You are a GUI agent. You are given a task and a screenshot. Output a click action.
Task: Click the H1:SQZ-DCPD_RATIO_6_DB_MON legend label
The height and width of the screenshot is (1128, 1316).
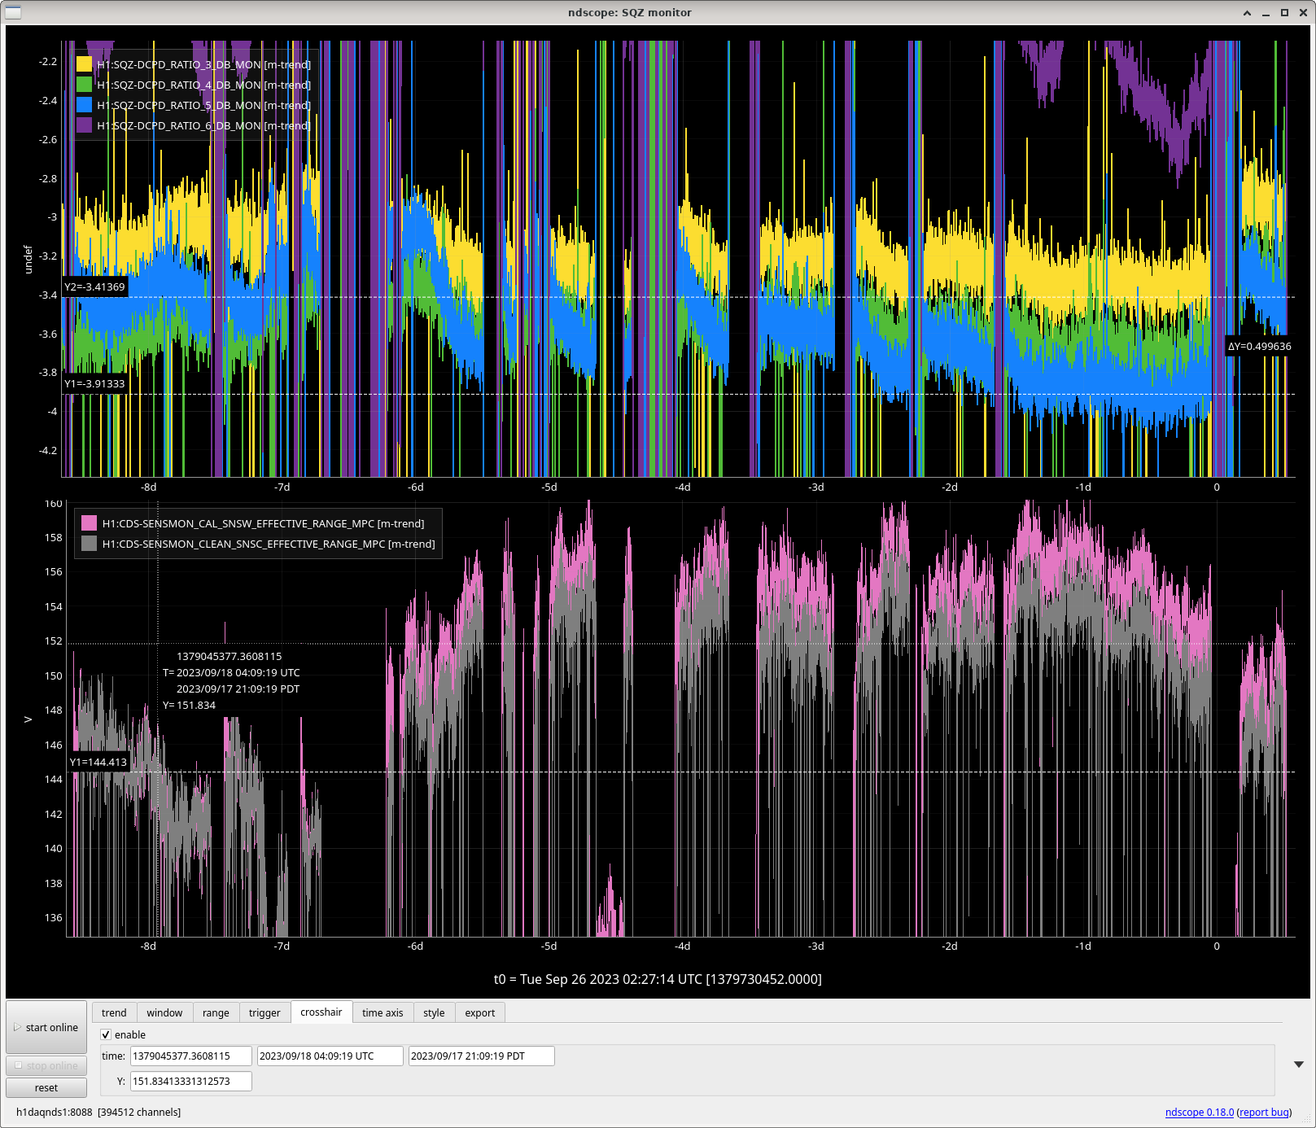click(x=203, y=125)
